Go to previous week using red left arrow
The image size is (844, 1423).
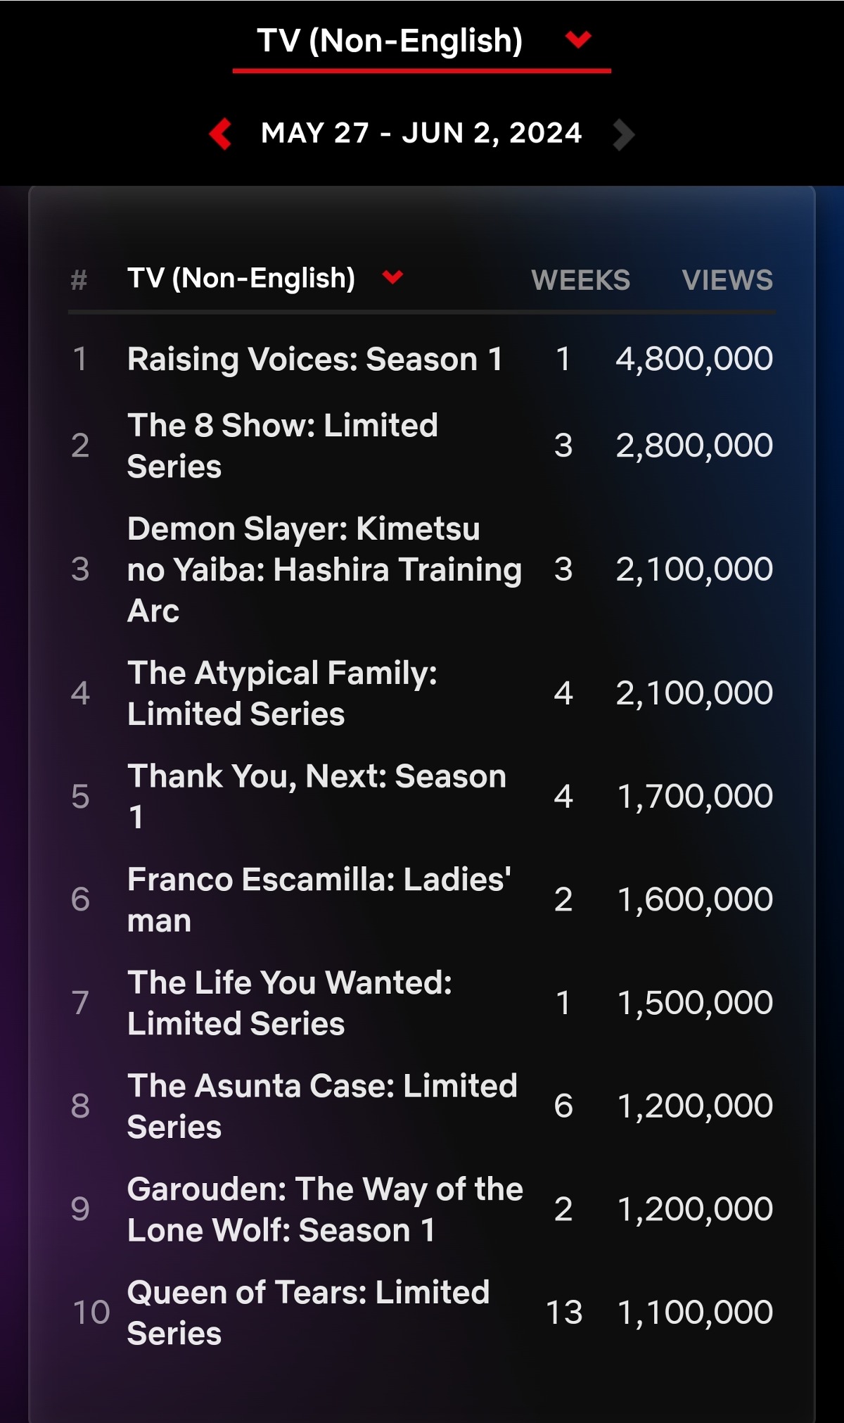pos(221,134)
